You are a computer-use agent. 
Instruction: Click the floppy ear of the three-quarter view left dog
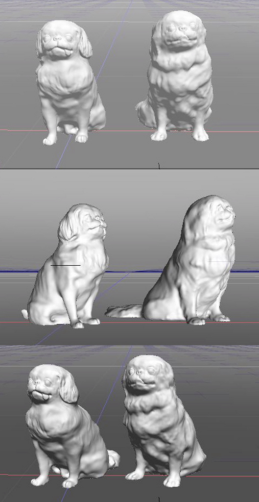click(x=68, y=387)
